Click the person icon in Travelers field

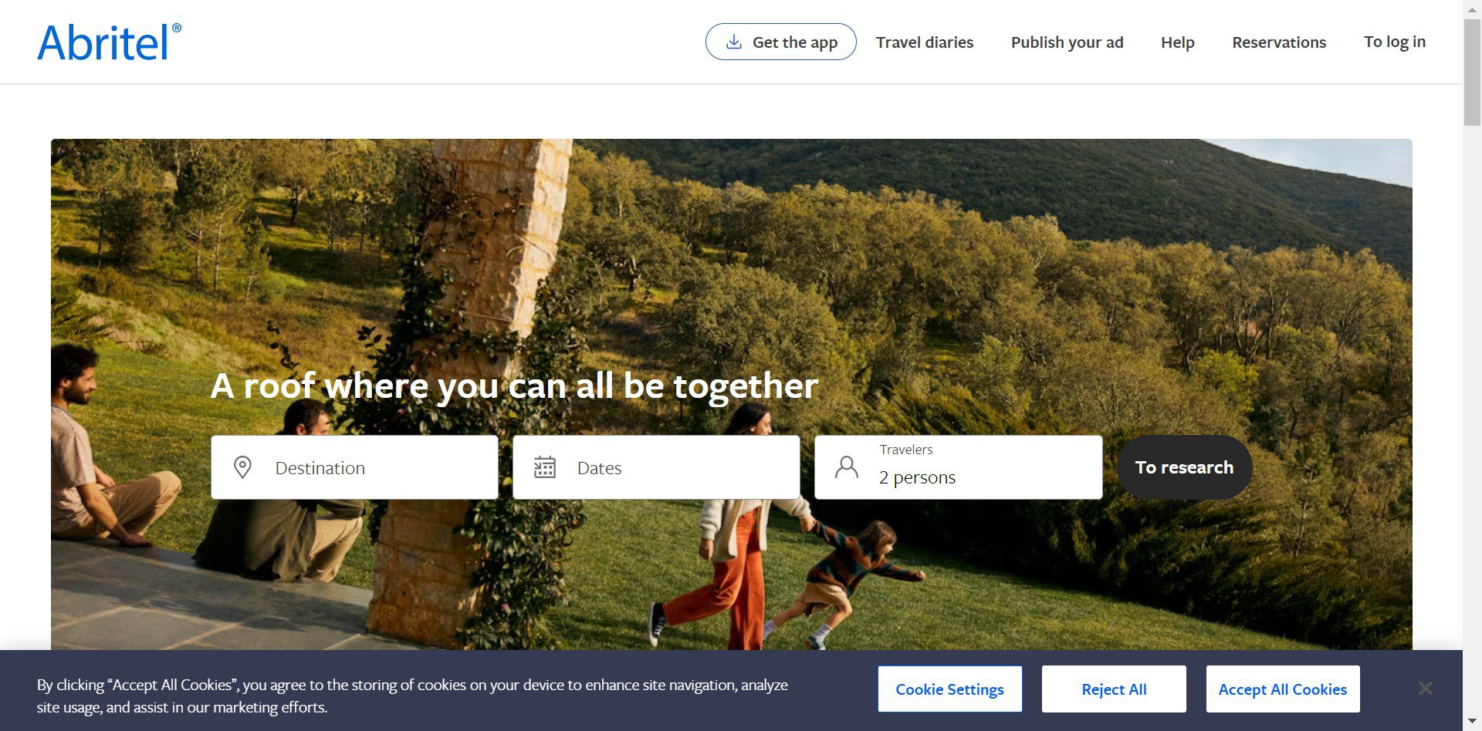[x=847, y=467]
